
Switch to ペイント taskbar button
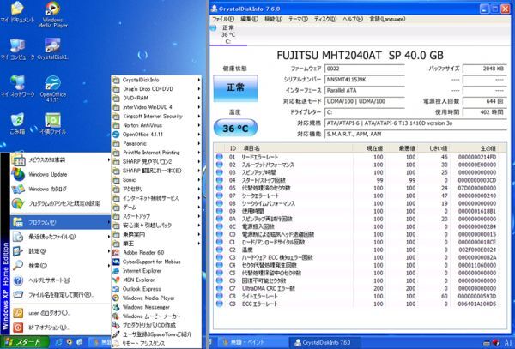pos(251,342)
